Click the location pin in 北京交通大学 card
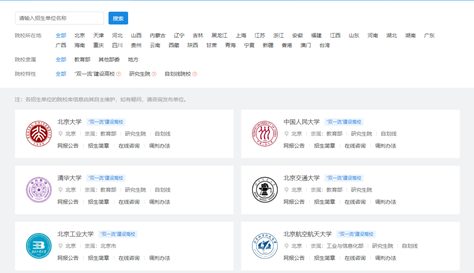Screen dimensions: 474x273 [287, 190]
